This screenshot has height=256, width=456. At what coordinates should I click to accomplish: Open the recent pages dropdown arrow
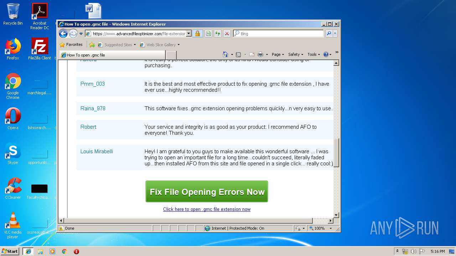click(x=81, y=34)
